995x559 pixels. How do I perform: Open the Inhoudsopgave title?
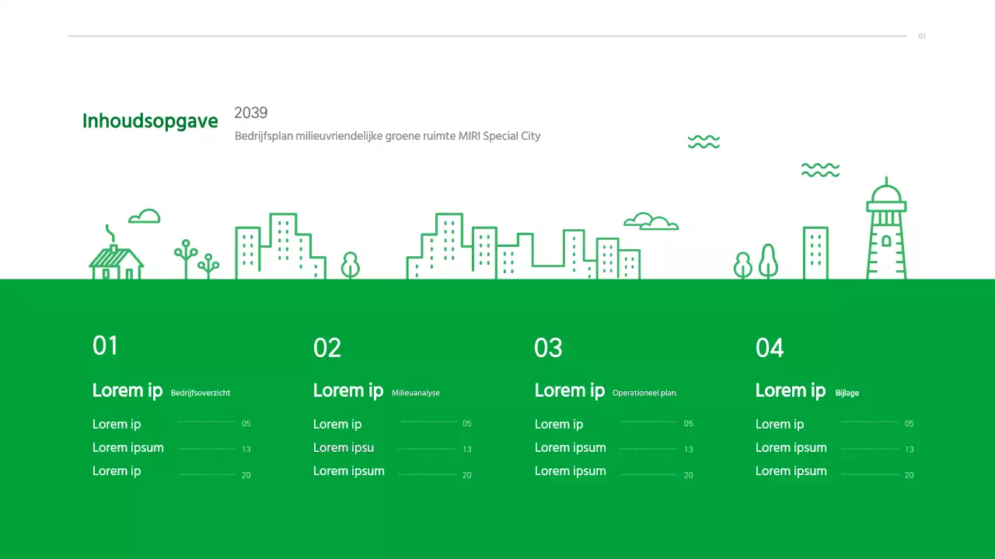[149, 121]
